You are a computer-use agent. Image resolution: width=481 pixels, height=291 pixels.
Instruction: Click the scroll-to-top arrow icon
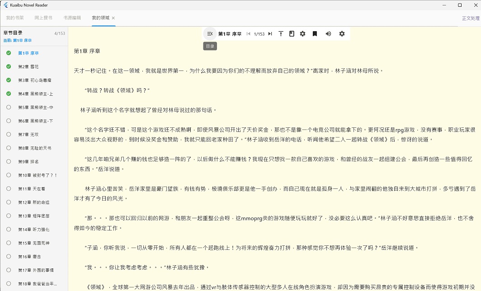[x=281, y=34]
